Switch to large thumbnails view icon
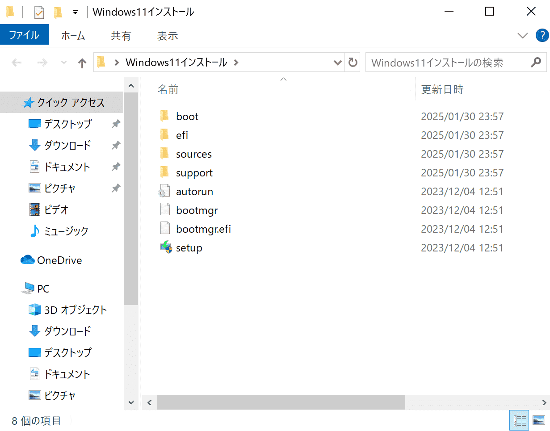The image size is (550, 431). click(539, 420)
